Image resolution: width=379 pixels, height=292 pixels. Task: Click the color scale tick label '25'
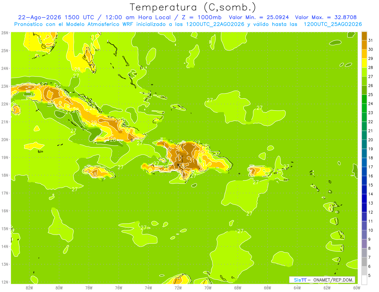(x=371, y=94)
